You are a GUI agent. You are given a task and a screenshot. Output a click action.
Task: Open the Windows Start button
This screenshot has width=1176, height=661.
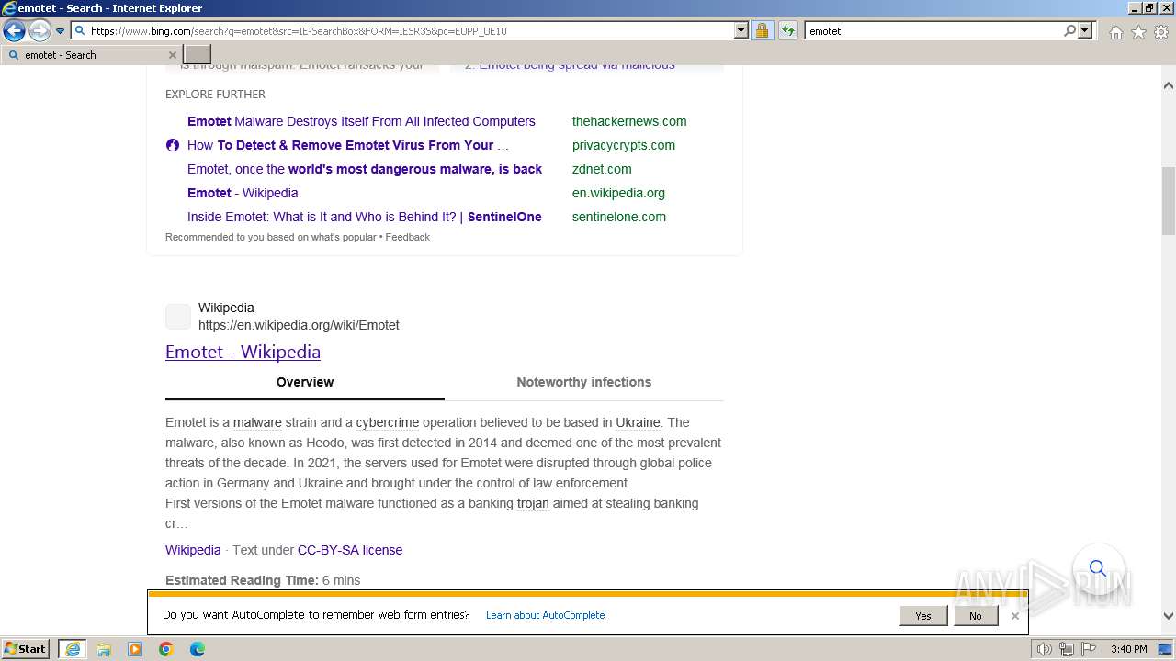(26, 649)
